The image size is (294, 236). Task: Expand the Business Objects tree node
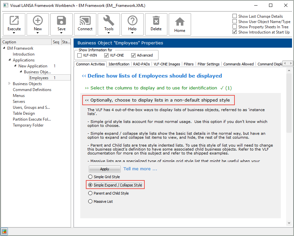tap(10, 83)
